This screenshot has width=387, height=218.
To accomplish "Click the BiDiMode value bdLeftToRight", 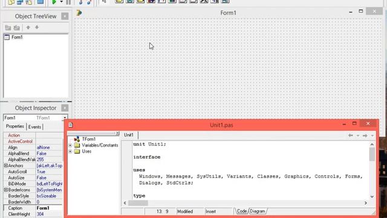I will pos(50,184).
